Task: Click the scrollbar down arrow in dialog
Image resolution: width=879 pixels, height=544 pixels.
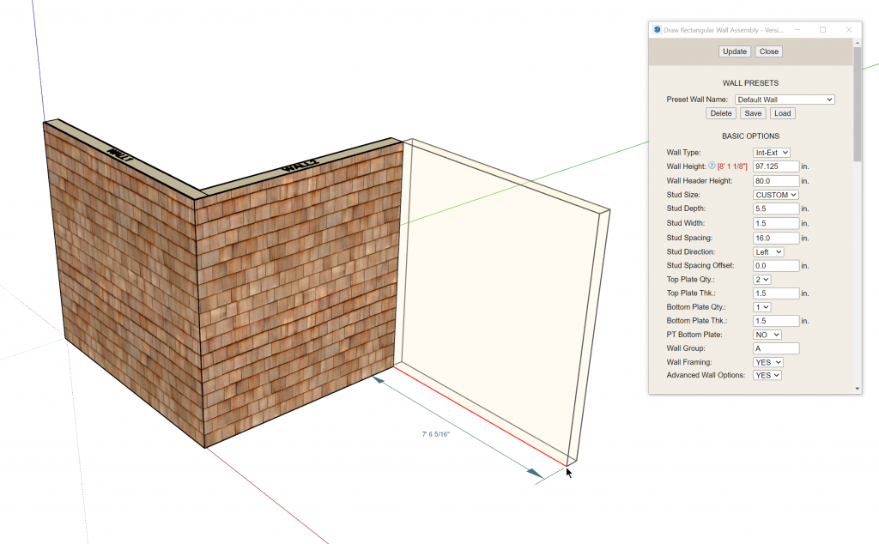Action: (x=858, y=389)
